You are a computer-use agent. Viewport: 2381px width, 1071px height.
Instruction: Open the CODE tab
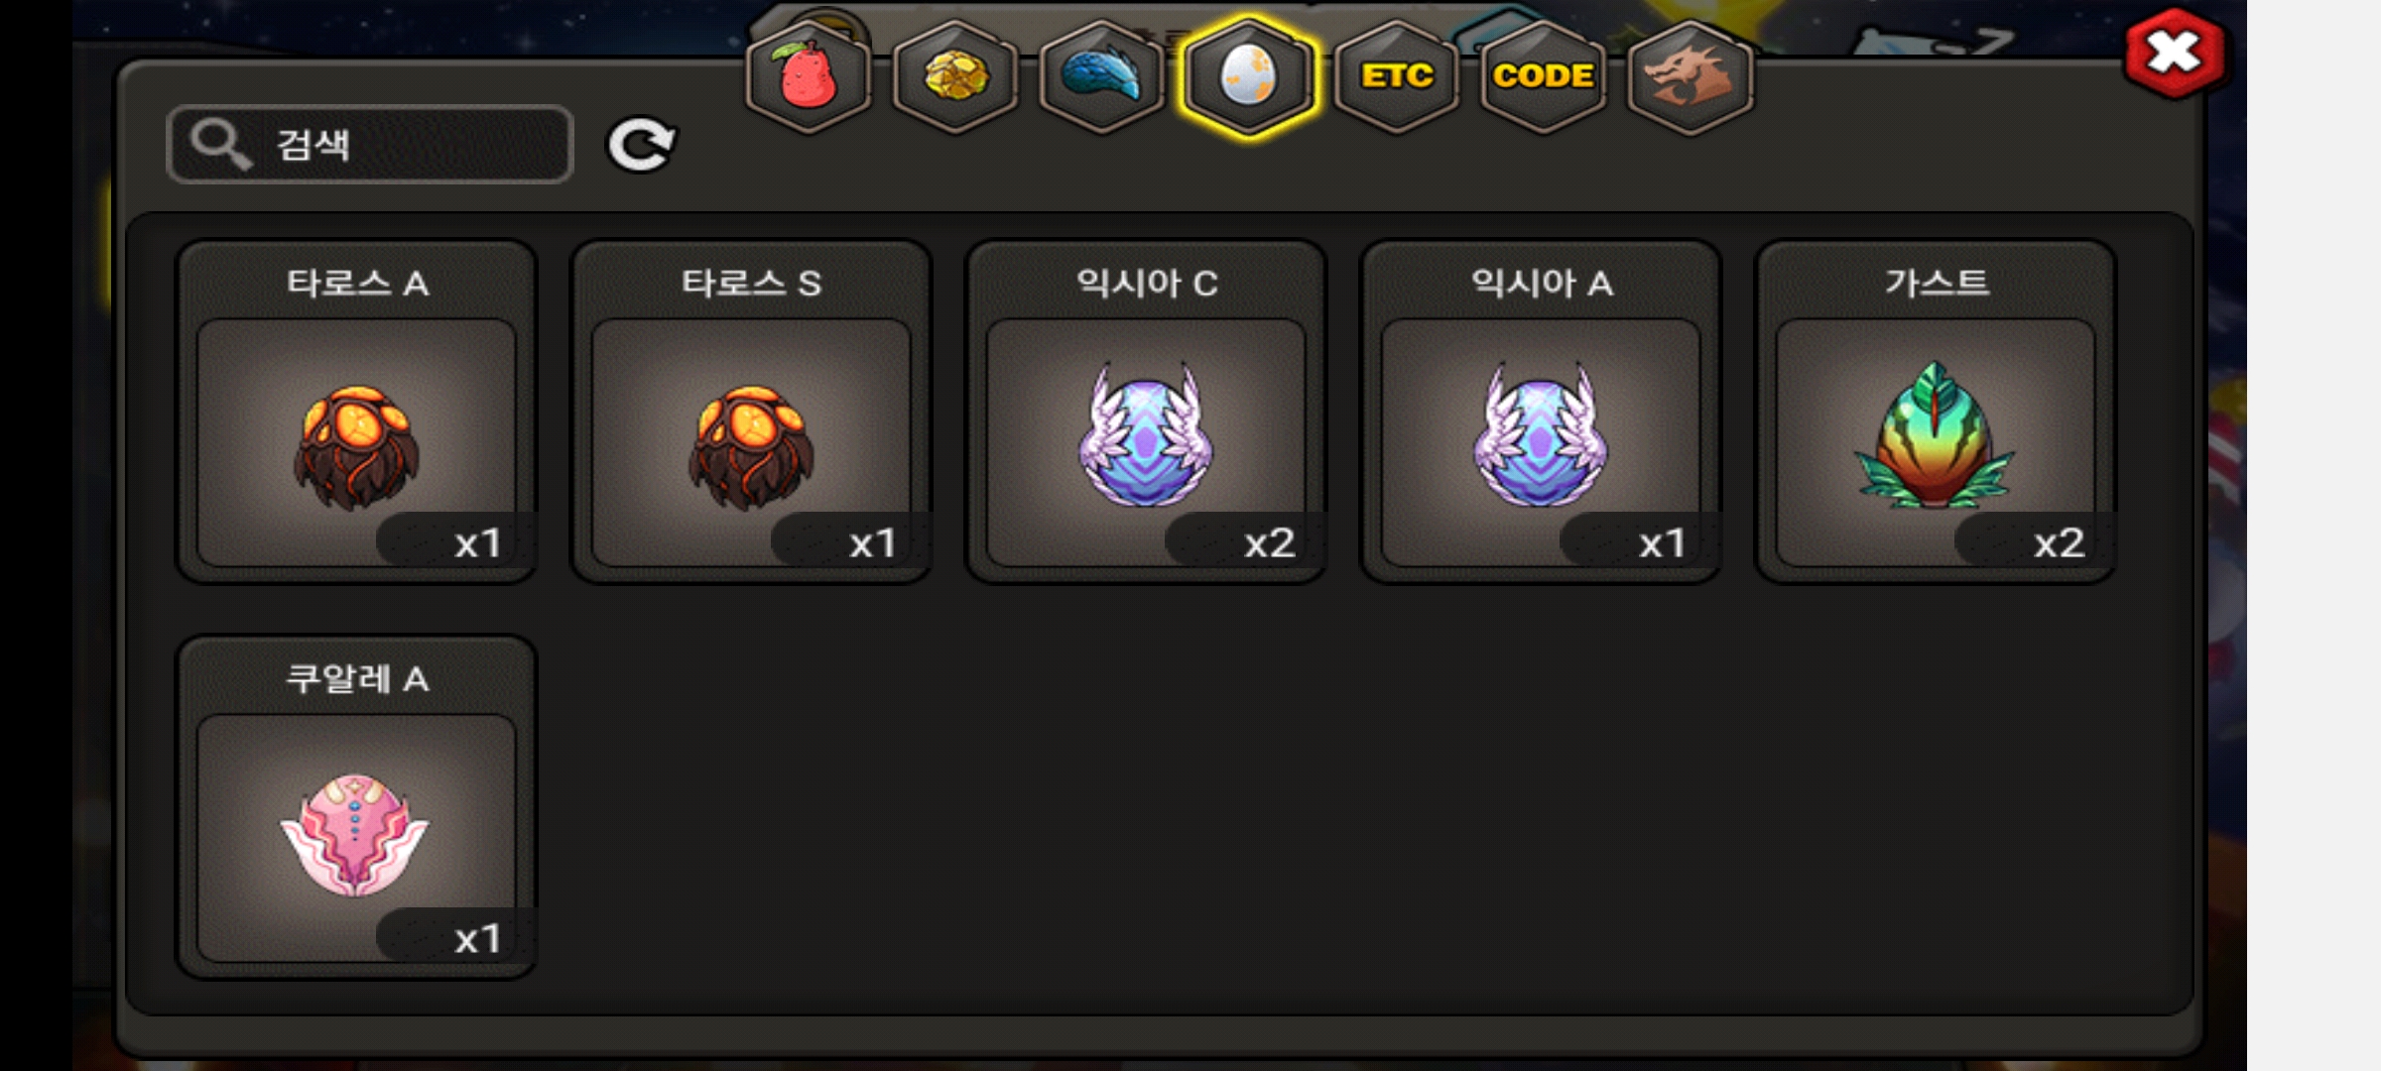1543,76
